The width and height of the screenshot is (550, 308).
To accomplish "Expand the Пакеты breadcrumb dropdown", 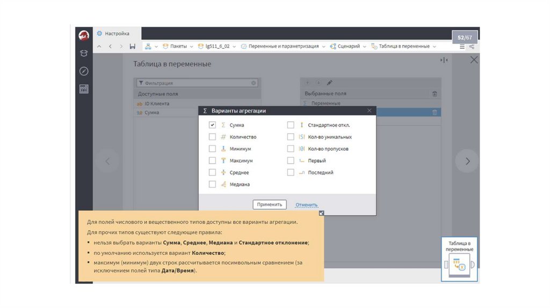I will (191, 47).
